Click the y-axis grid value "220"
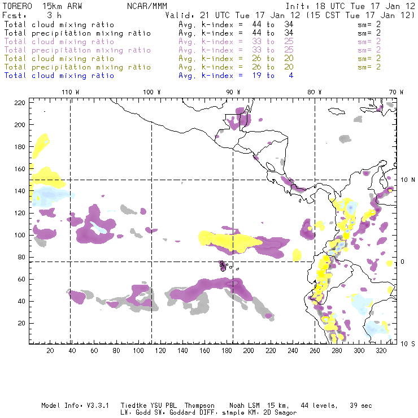The image size is (418, 418). pyautogui.click(x=20, y=103)
